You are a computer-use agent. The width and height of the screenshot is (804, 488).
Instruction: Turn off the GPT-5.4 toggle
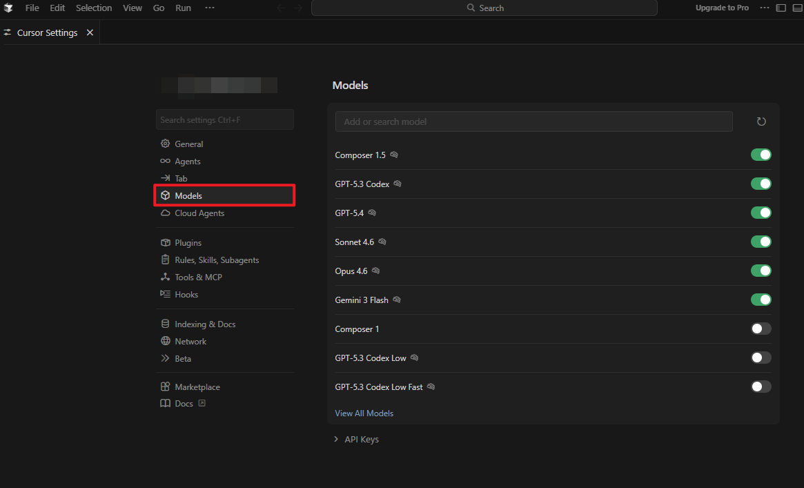761,213
